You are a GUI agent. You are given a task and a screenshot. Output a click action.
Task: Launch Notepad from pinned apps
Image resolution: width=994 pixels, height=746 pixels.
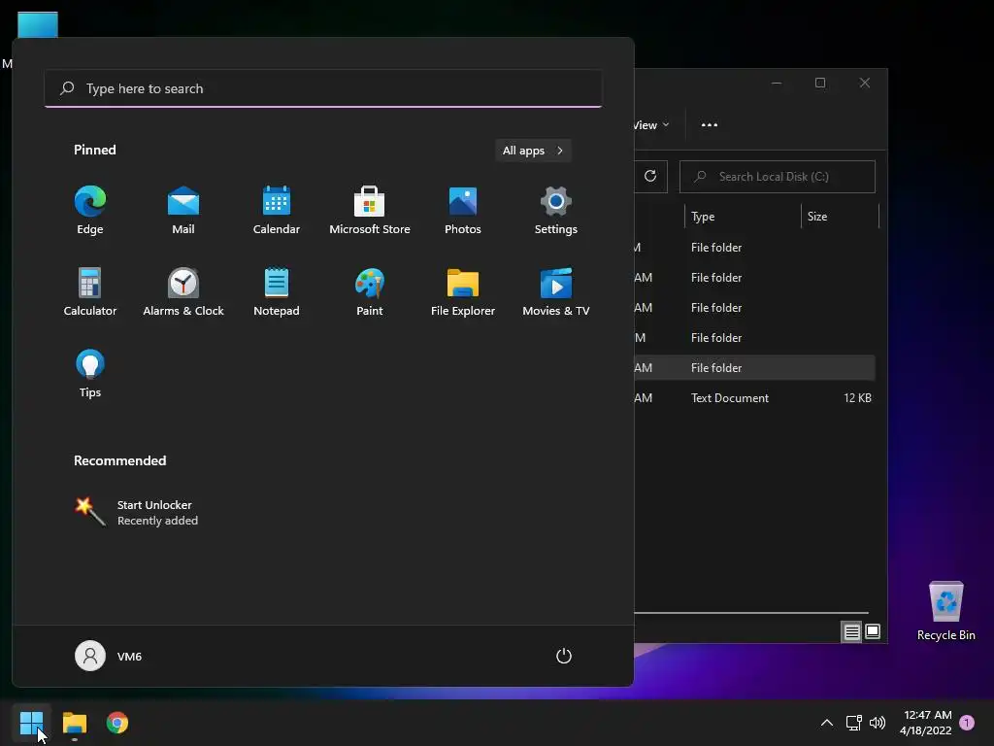(x=277, y=292)
